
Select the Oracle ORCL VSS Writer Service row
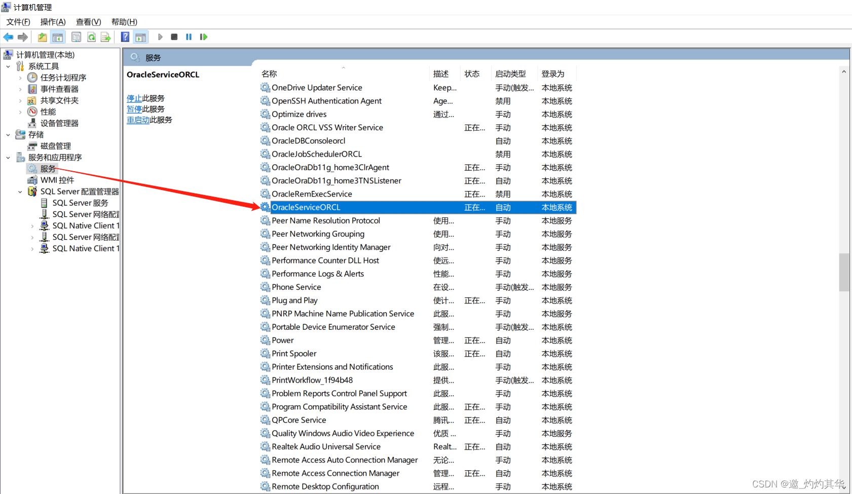[418, 128]
